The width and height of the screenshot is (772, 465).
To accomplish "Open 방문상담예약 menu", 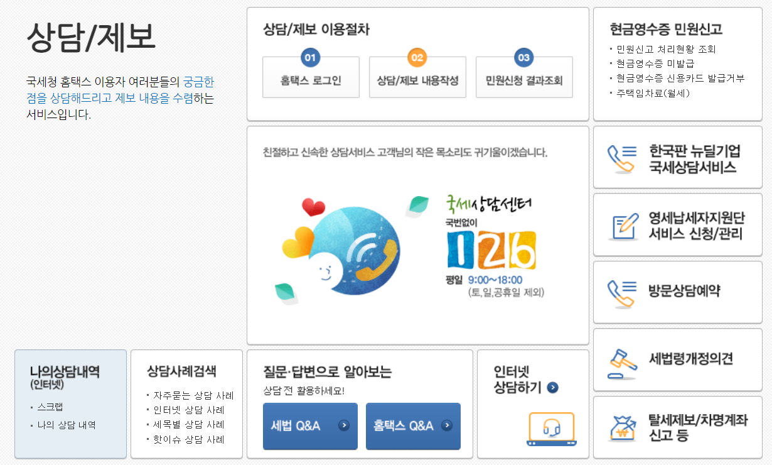I will pos(677,292).
